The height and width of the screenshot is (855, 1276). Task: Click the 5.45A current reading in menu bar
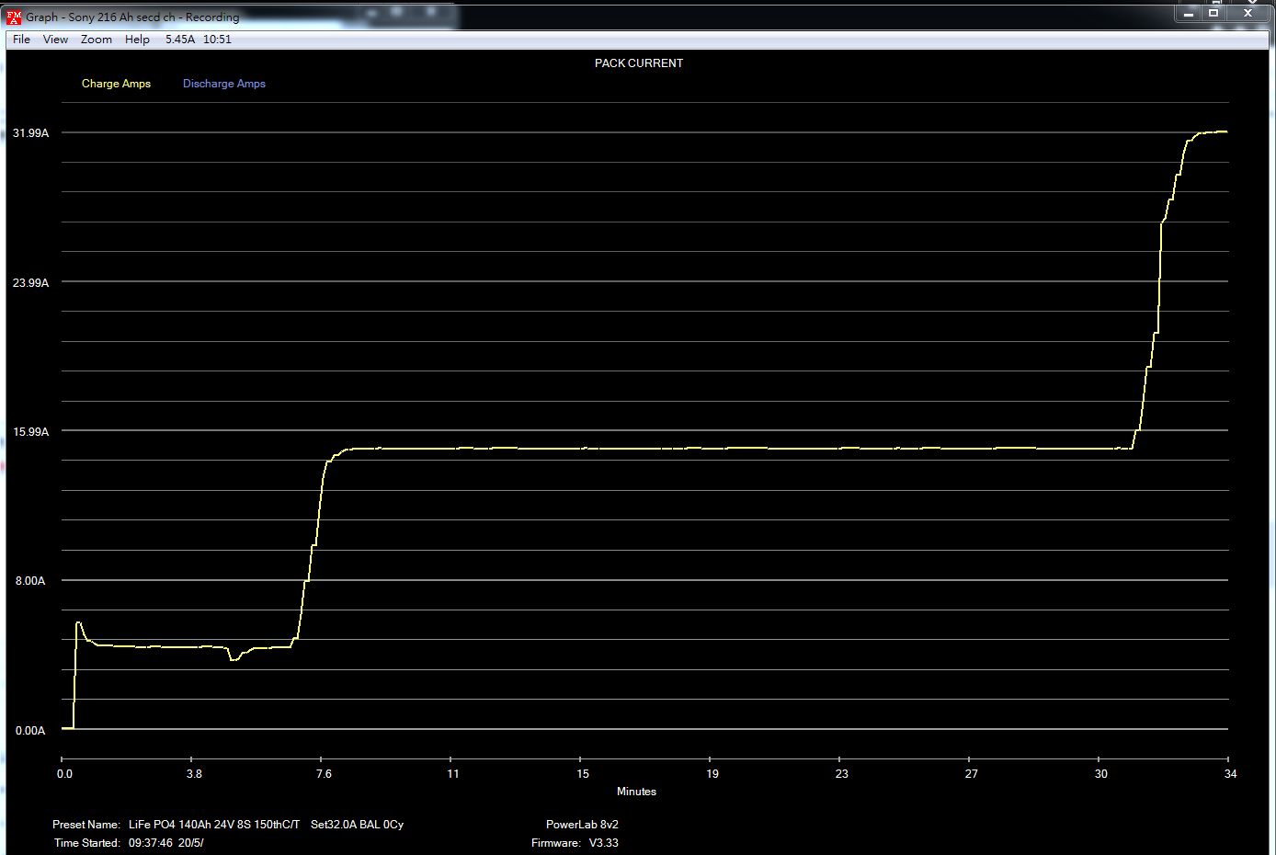[179, 40]
